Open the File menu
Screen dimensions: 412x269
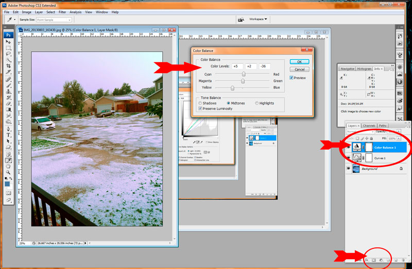click(7, 12)
